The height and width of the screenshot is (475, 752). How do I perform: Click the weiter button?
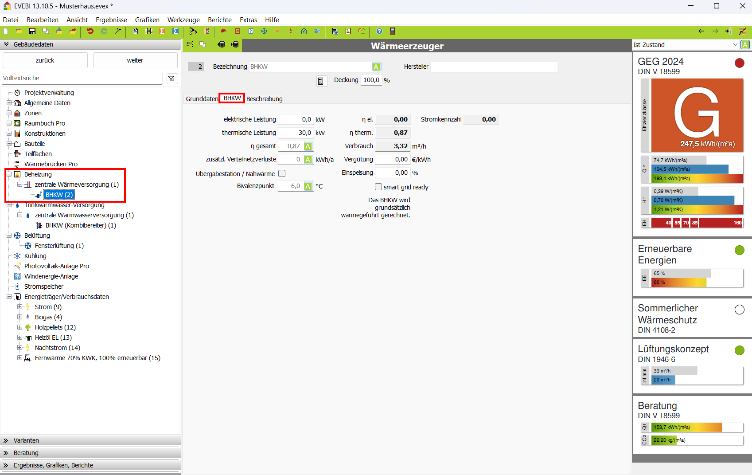pos(135,60)
